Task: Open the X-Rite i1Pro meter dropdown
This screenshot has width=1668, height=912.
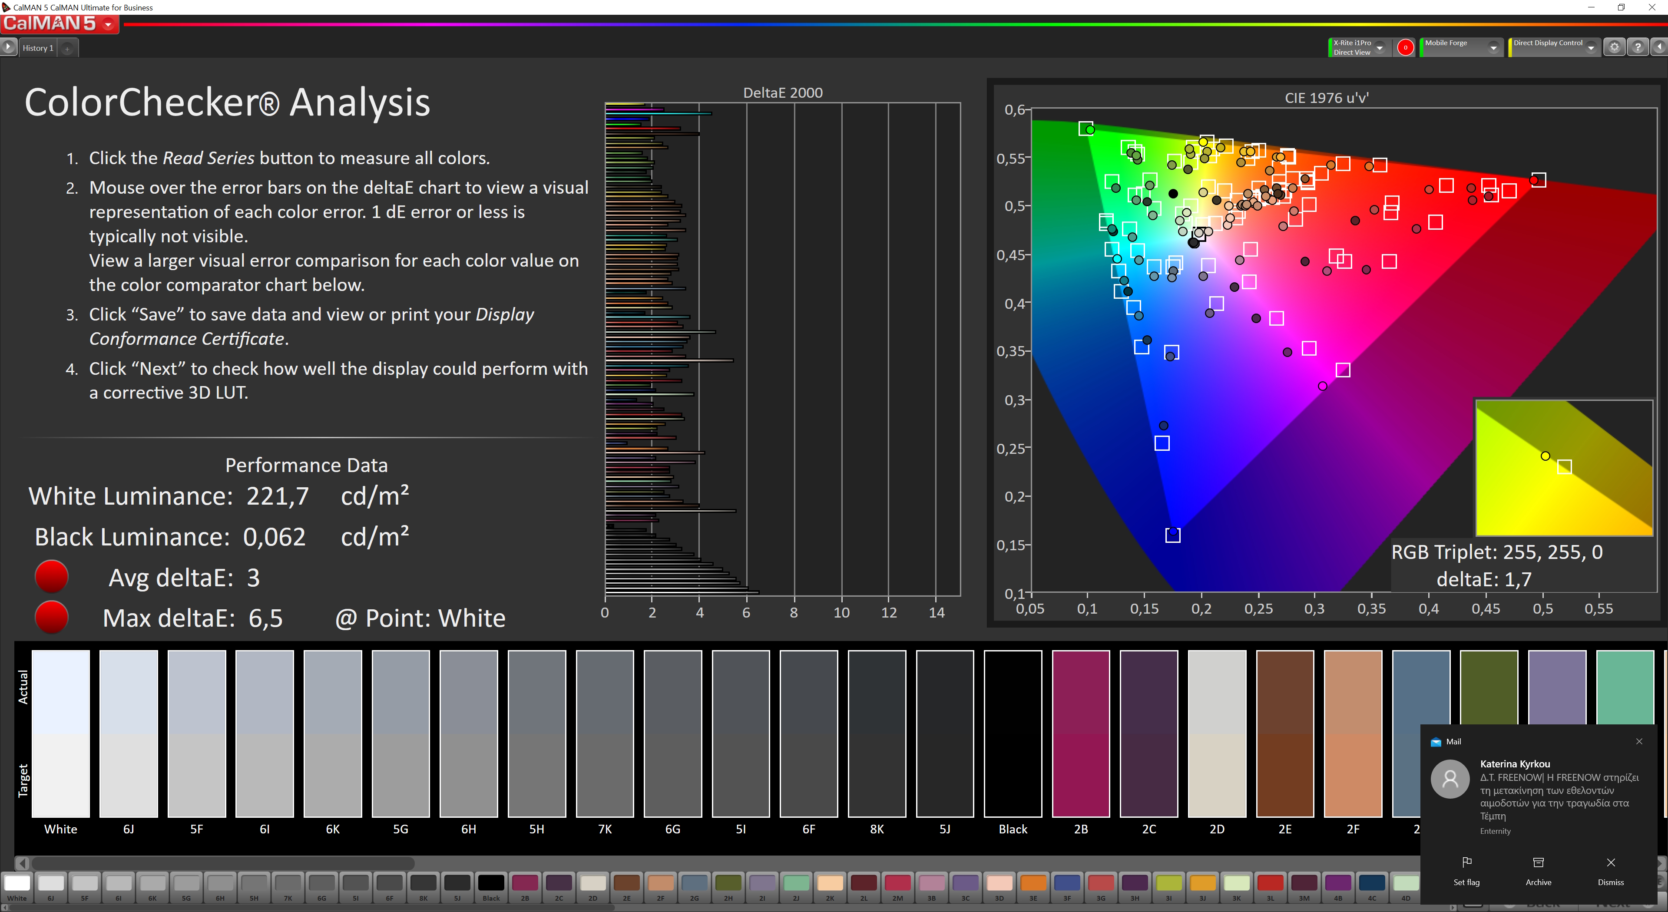Action: tap(1379, 47)
